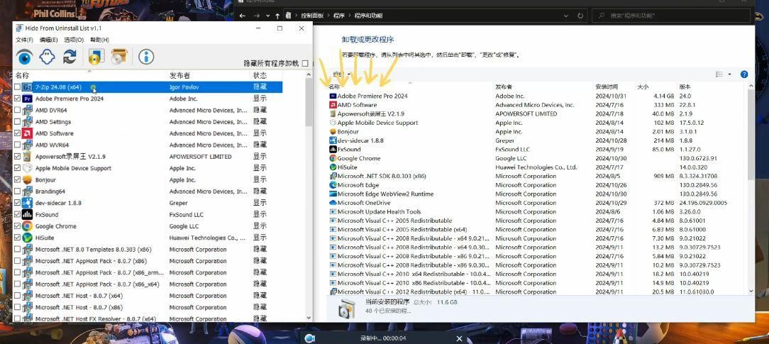Click the installer box with disc toolbar icon

(119, 57)
